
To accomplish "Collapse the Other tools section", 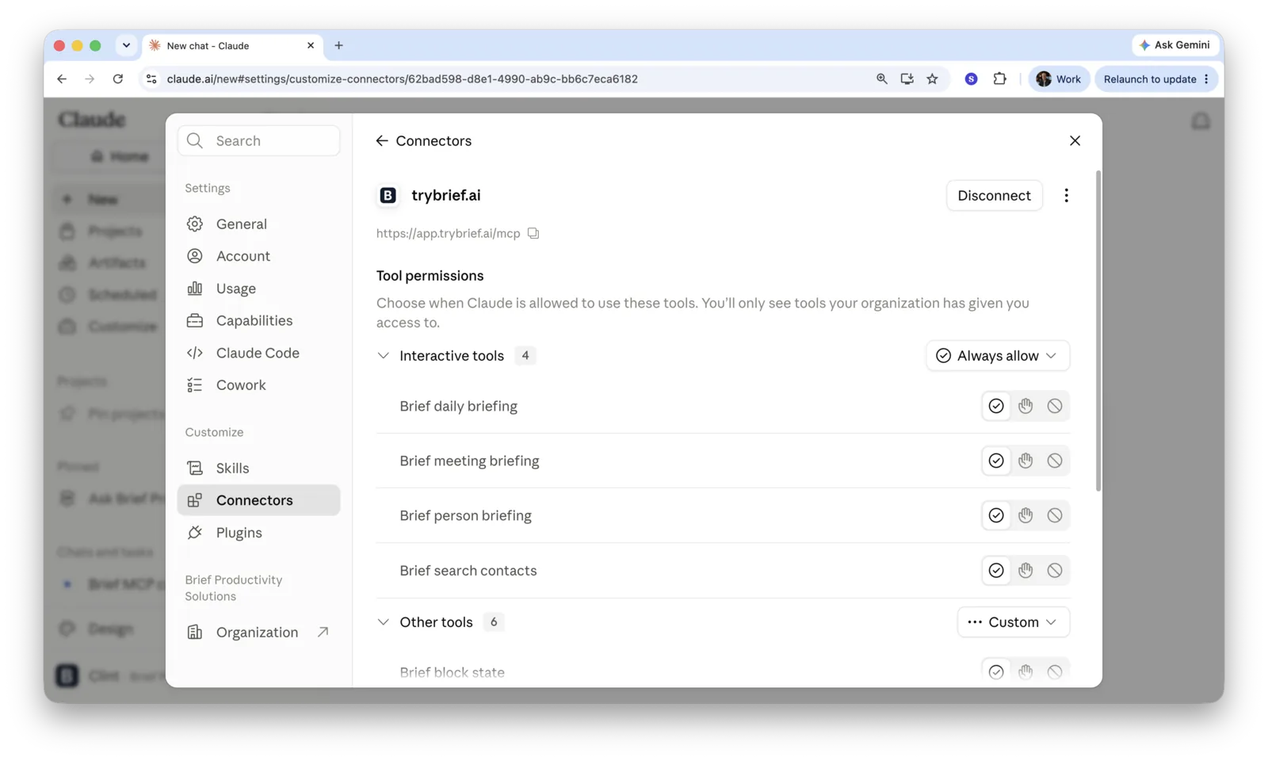I will point(384,622).
